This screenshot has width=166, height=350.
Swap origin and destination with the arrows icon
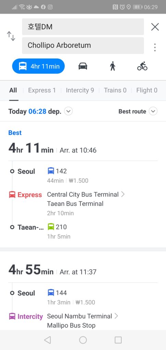point(11,36)
